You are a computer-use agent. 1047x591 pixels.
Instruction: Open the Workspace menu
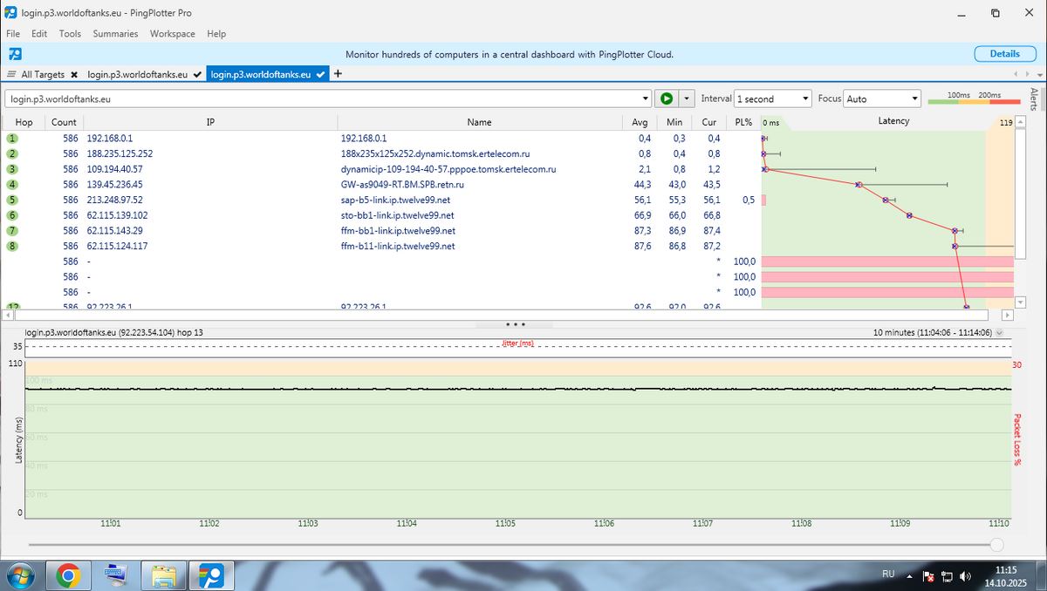click(x=172, y=34)
